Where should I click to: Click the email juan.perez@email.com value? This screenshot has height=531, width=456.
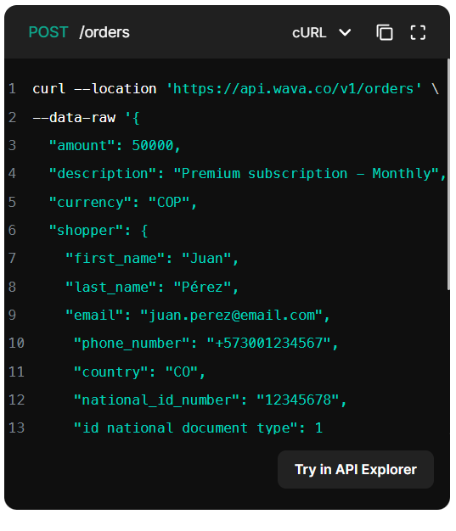coord(232,316)
